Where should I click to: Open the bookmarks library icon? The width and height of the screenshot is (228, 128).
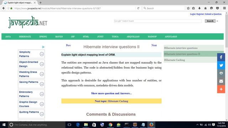click(x=193, y=8)
